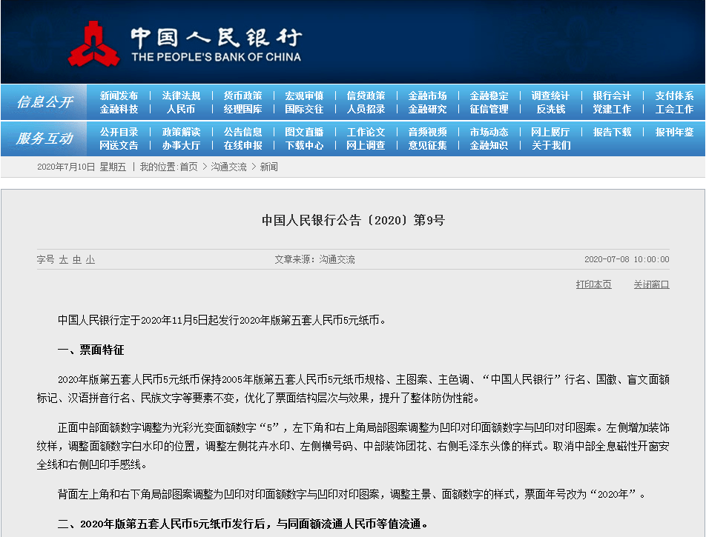
Task: Go to 国际交往 page
Action: (304, 110)
